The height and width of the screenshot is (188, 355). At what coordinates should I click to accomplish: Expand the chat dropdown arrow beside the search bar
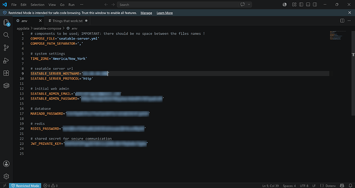pyautogui.click(x=249, y=5)
